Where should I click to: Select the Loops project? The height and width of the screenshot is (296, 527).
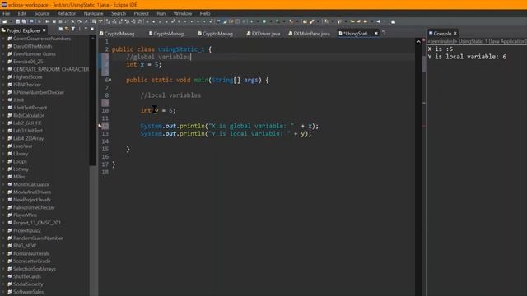click(20, 161)
